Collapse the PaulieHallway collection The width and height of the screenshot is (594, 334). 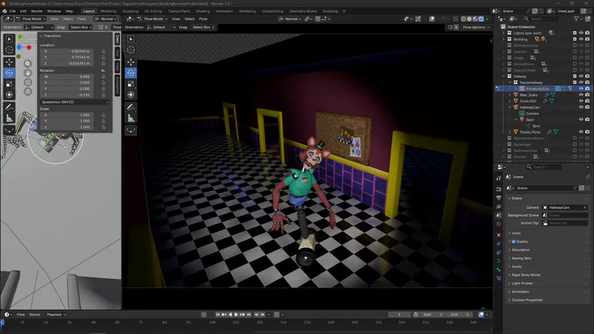point(510,83)
